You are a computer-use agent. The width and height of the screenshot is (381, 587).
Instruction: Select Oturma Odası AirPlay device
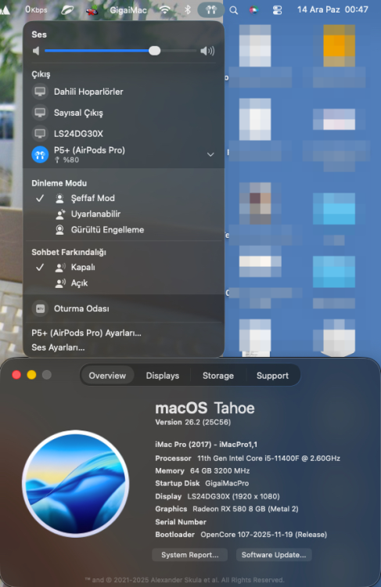(x=124, y=308)
